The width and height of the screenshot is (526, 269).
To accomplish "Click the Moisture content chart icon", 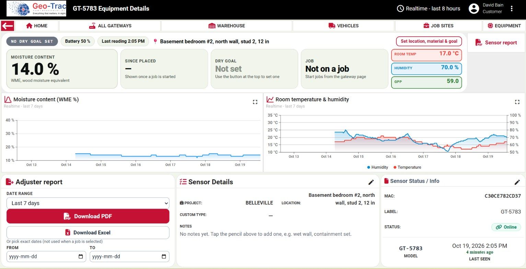I will point(8,100).
